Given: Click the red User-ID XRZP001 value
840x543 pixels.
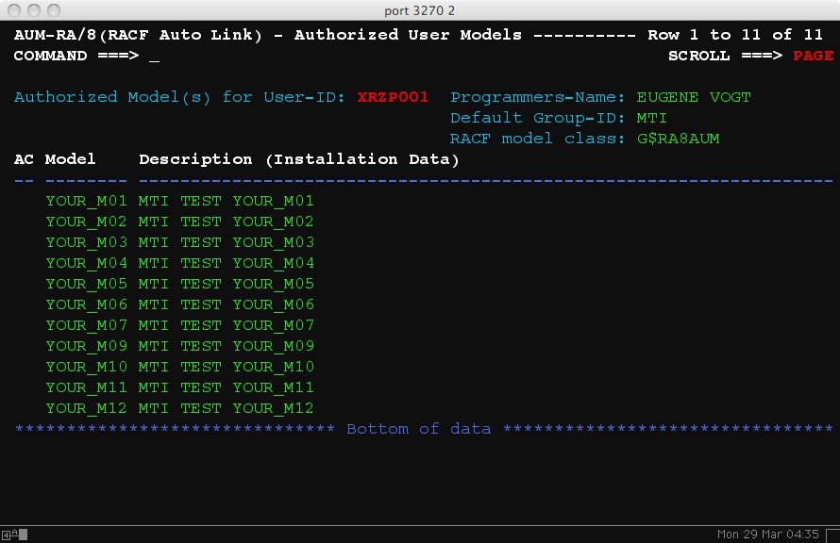Looking at the screenshot, I should [393, 97].
